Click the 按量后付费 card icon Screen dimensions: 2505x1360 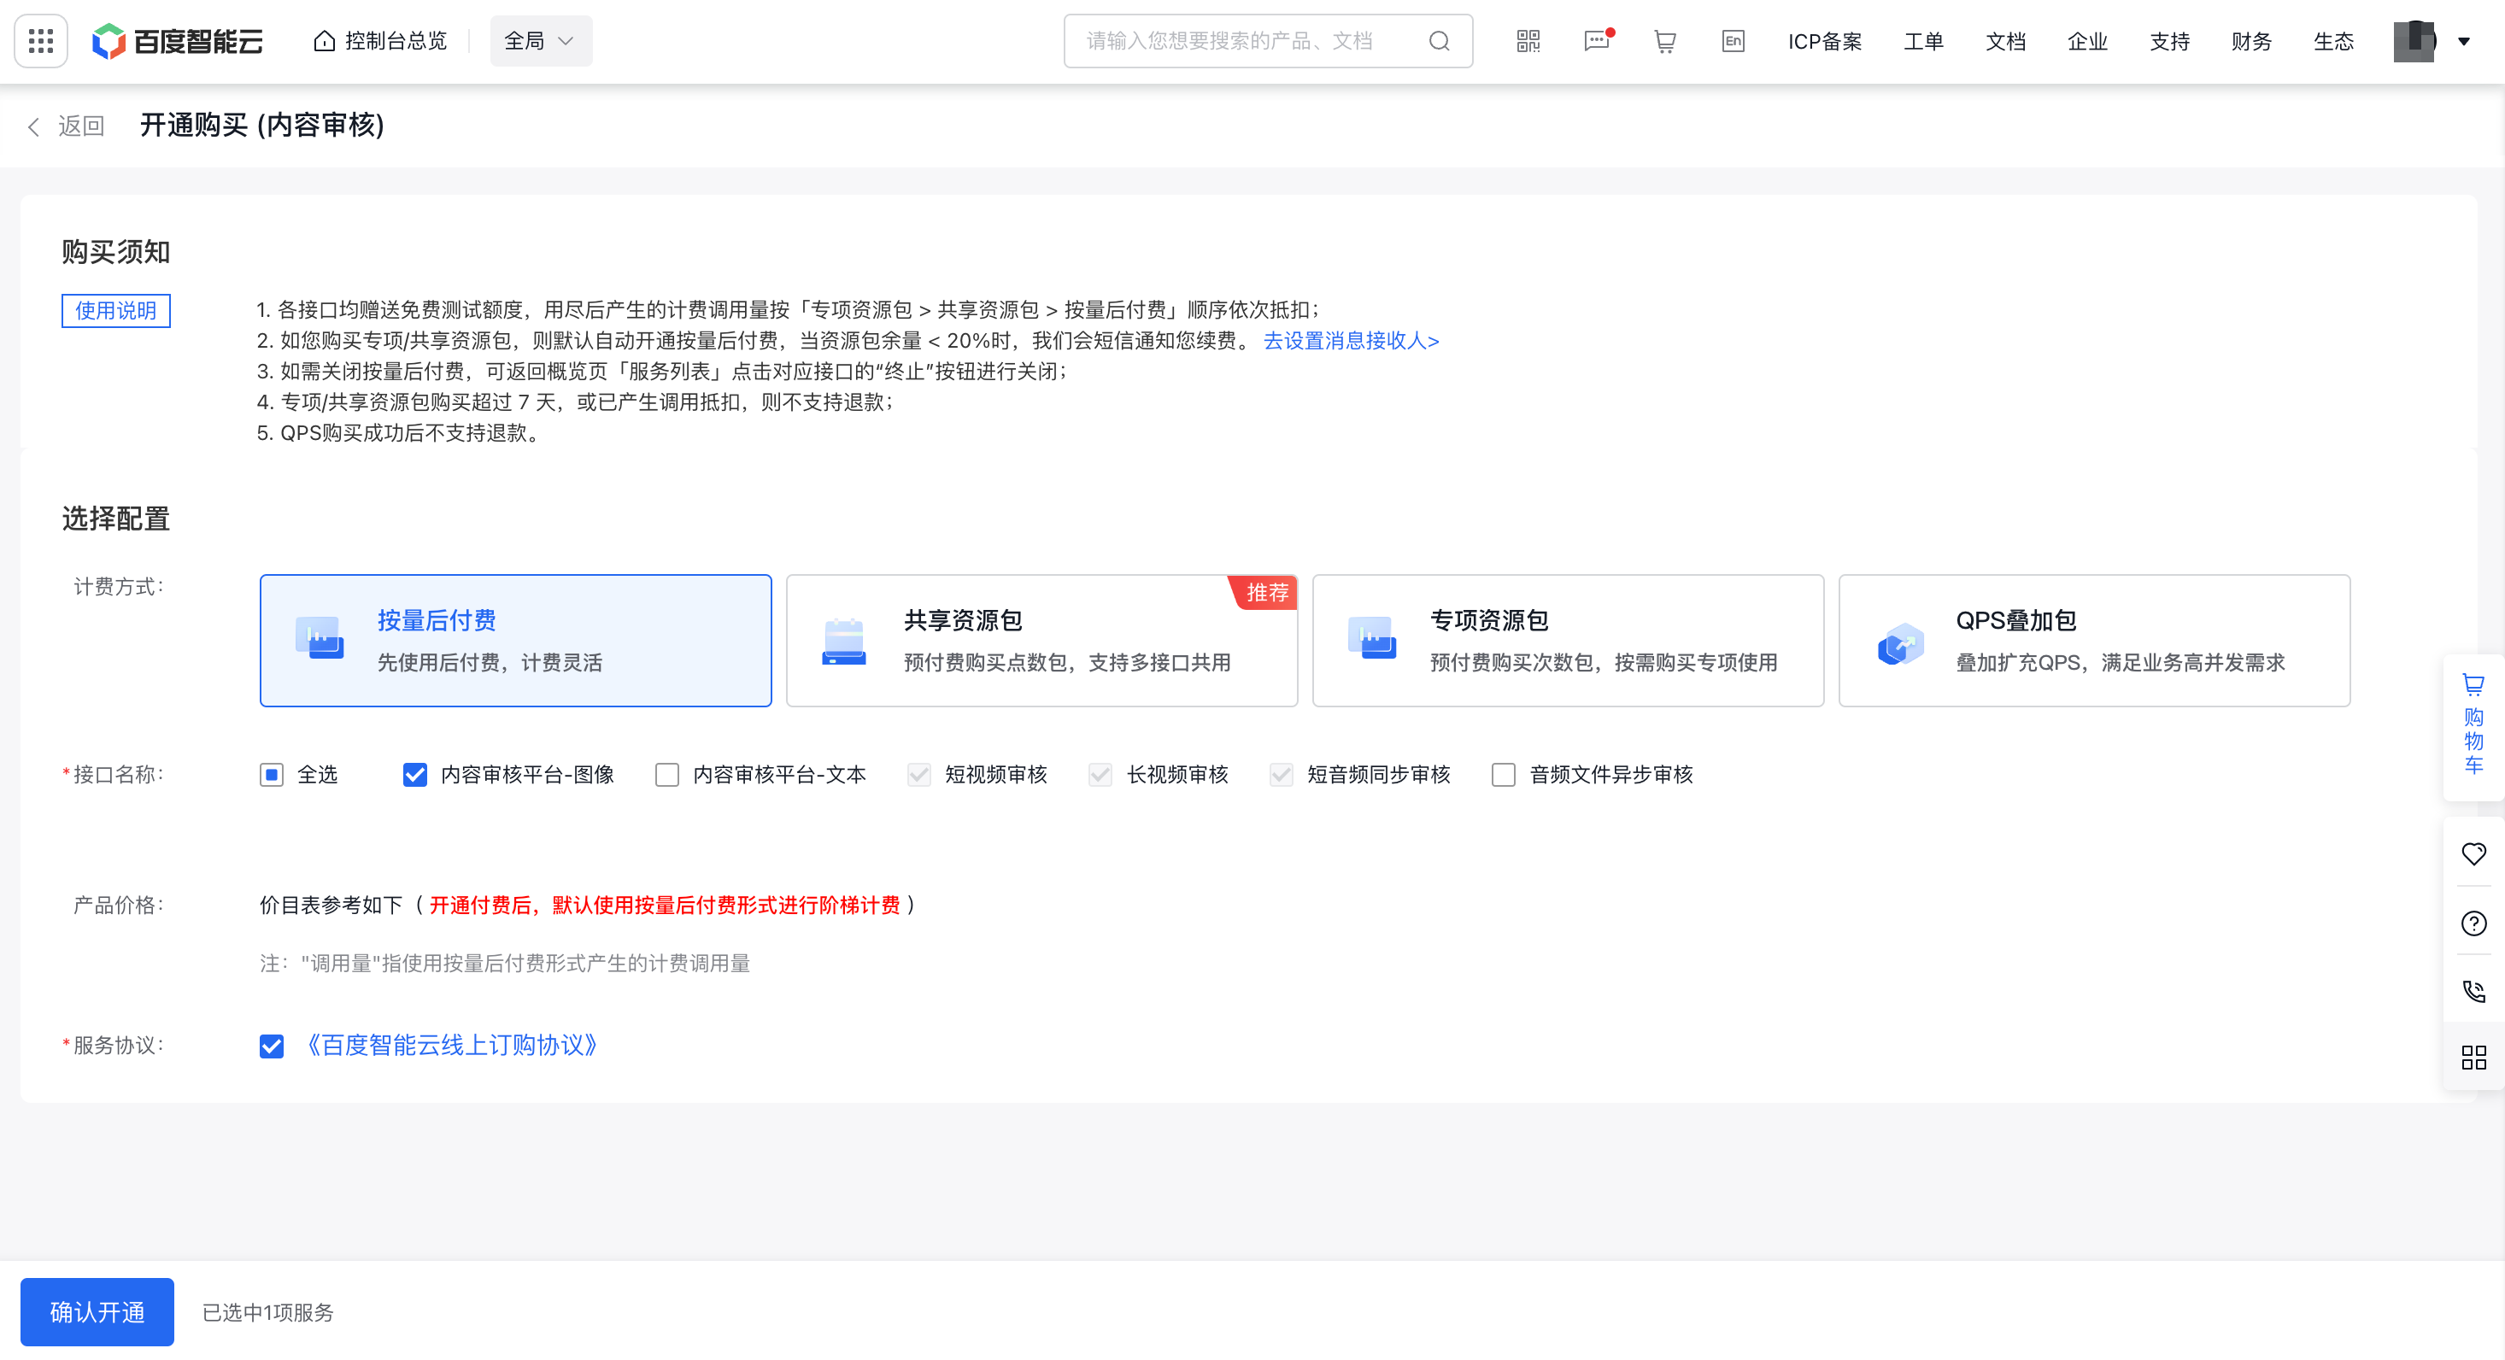click(319, 639)
